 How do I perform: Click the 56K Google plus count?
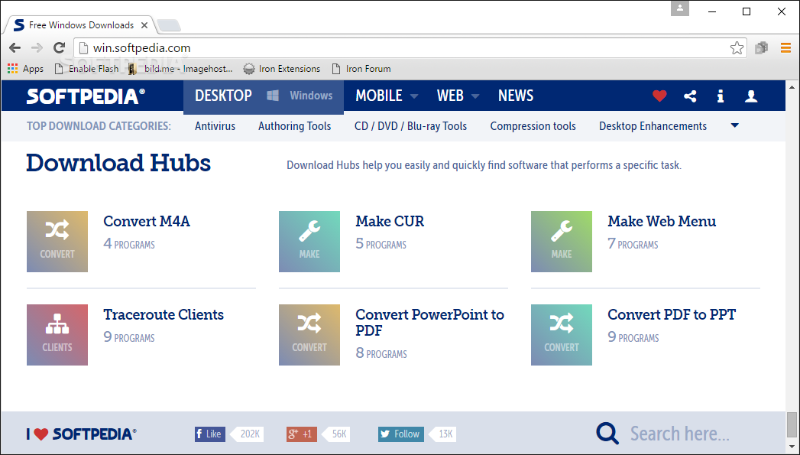(335, 434)
